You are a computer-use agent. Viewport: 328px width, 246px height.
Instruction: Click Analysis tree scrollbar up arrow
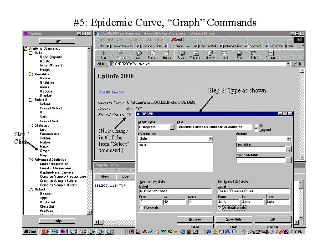coord(89,49)
